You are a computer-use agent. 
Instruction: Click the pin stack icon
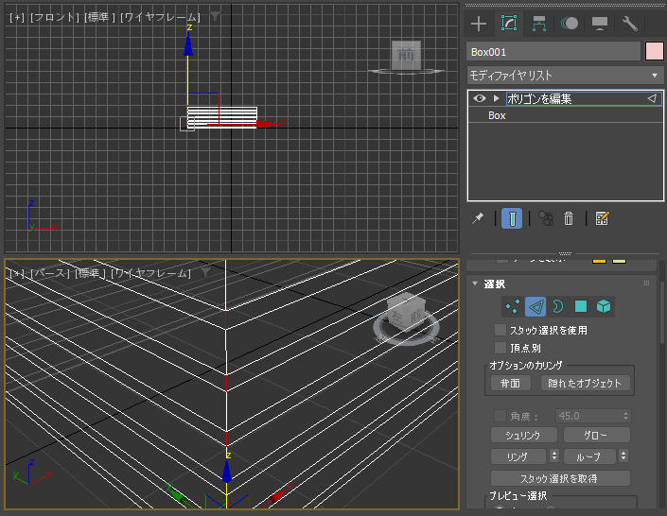click(478, 218)
